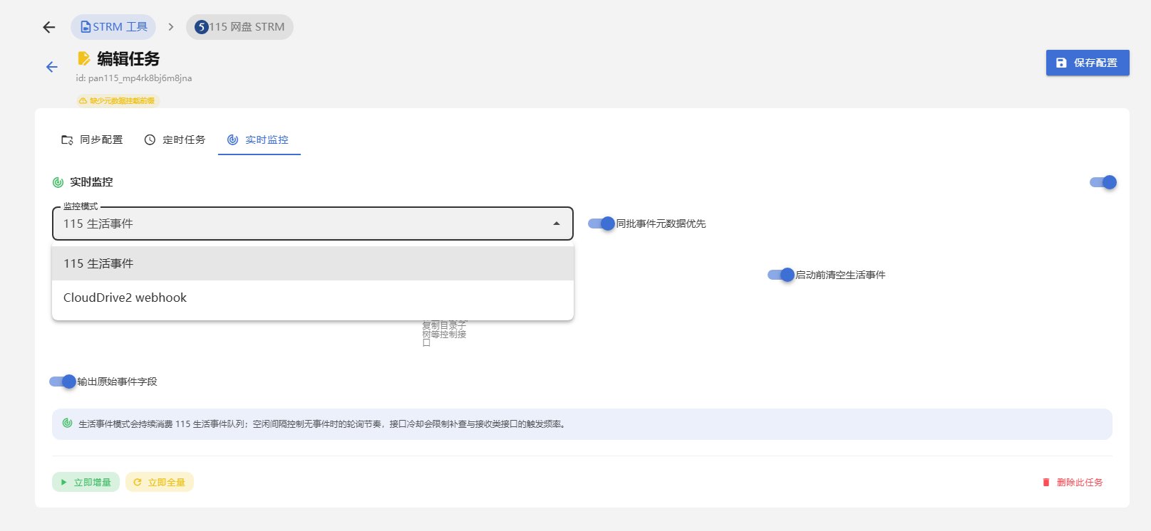Viewport: 1151px width, 531px height.
Task: Choose 115 生活事件 from the dropdown list
Action: (313, 263)
